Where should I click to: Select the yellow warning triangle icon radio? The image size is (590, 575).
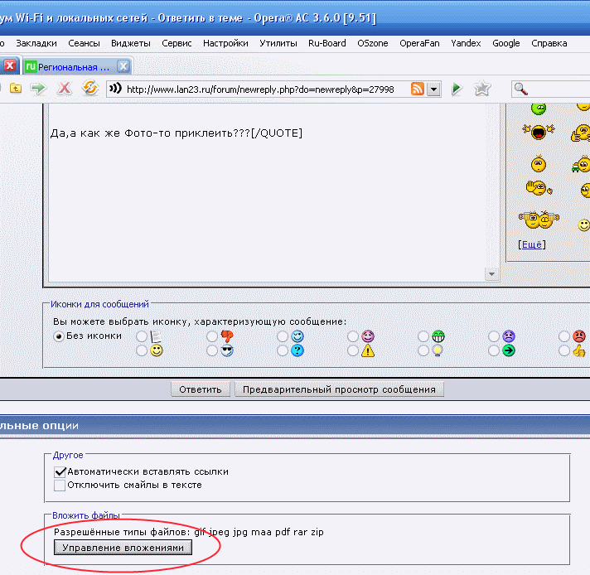tap(352, 350)
